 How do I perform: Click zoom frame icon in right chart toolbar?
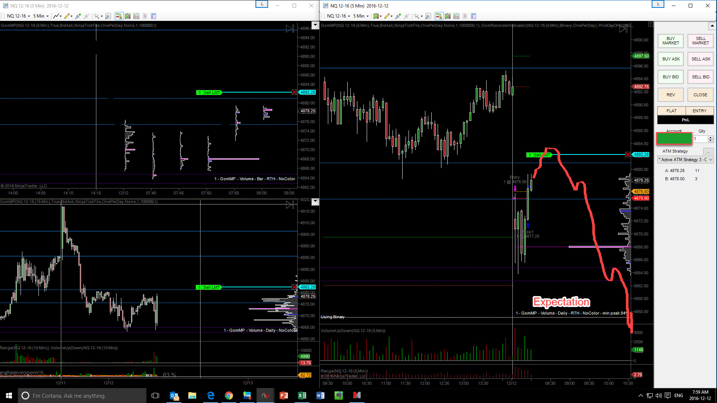[428, 16]
